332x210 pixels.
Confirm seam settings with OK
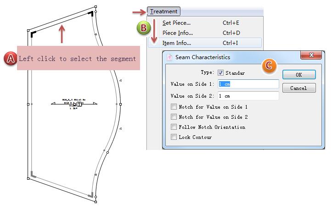(298, 75)
